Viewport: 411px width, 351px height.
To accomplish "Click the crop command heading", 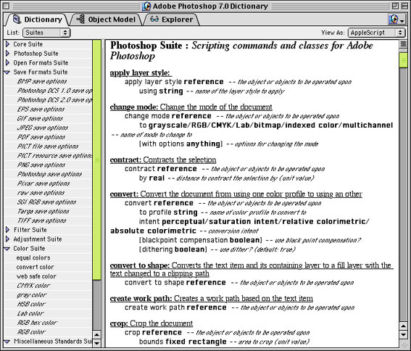I will [151, 323].
